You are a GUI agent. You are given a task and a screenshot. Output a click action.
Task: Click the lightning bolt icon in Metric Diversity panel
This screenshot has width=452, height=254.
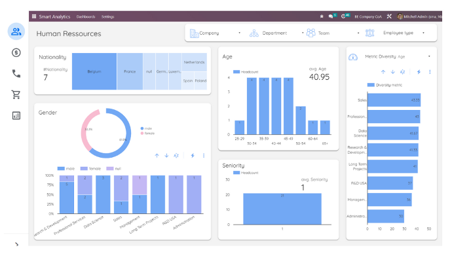point(419,72)
